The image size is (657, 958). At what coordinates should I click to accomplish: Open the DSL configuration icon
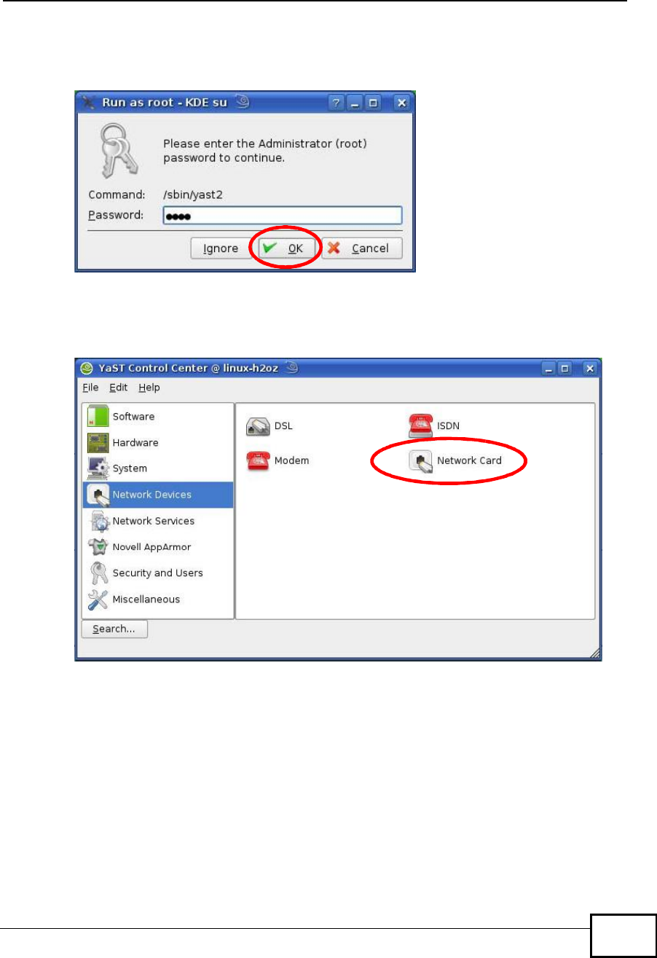269,425
